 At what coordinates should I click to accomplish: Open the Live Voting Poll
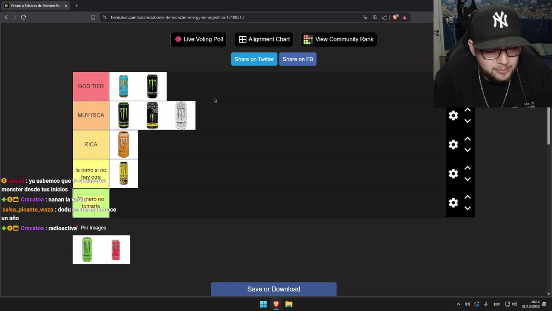pos(199,39)
